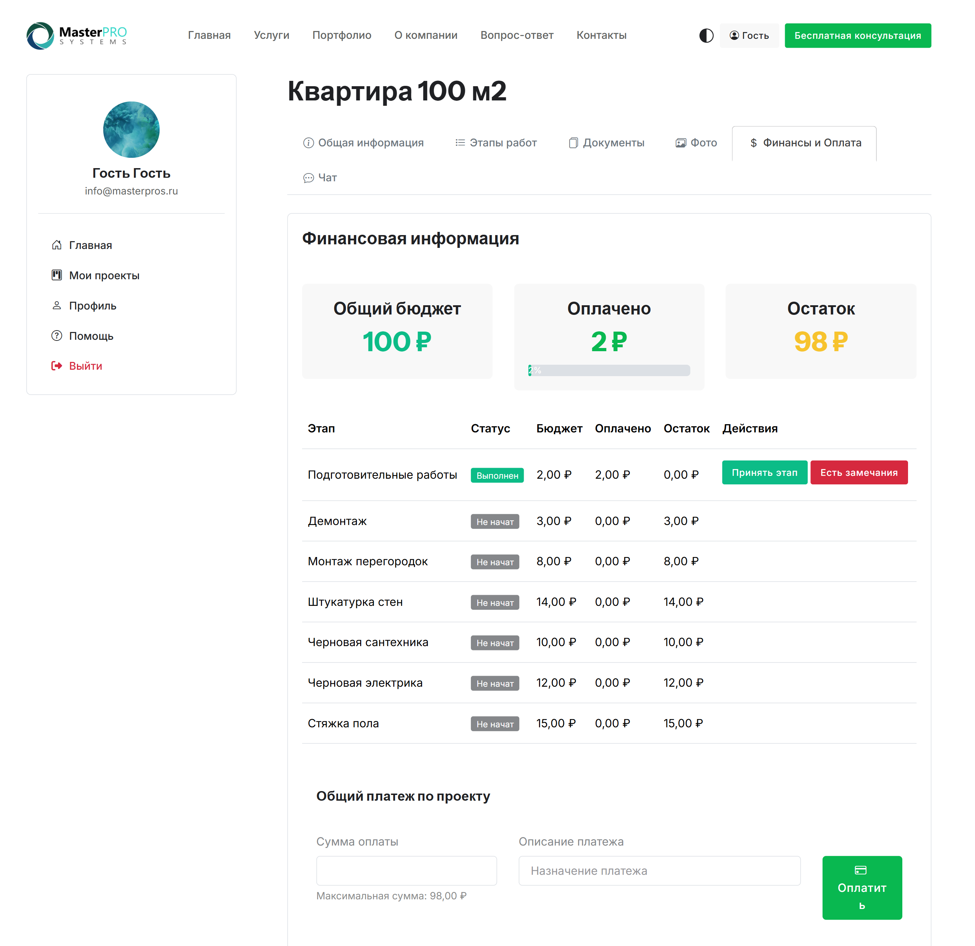Image resolution: width=975 pixels, height=946 pixels.
Task: Click the Общий бюджет 100 ₽ card
Action: tap(397, 331)
